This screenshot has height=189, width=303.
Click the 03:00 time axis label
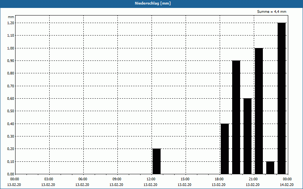[50, 179]
